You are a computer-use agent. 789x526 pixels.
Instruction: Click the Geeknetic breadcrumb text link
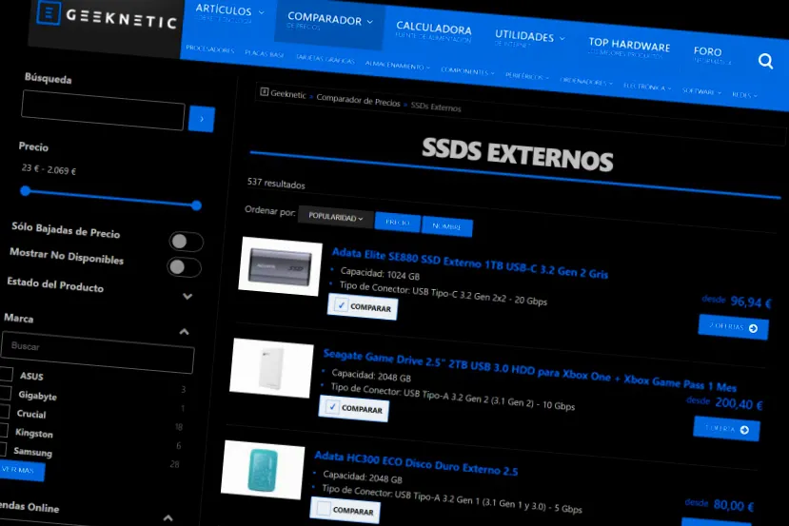point(287,93)
